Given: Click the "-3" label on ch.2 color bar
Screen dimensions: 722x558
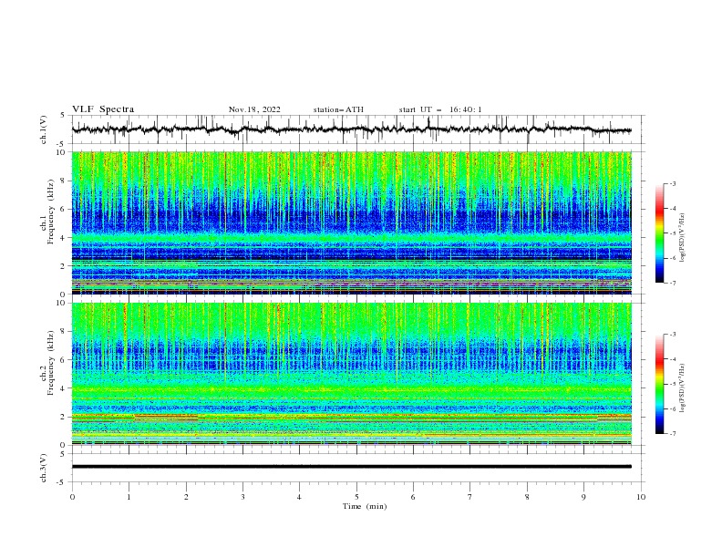Looking at the screenshot, I should click(x=672, y=335).
